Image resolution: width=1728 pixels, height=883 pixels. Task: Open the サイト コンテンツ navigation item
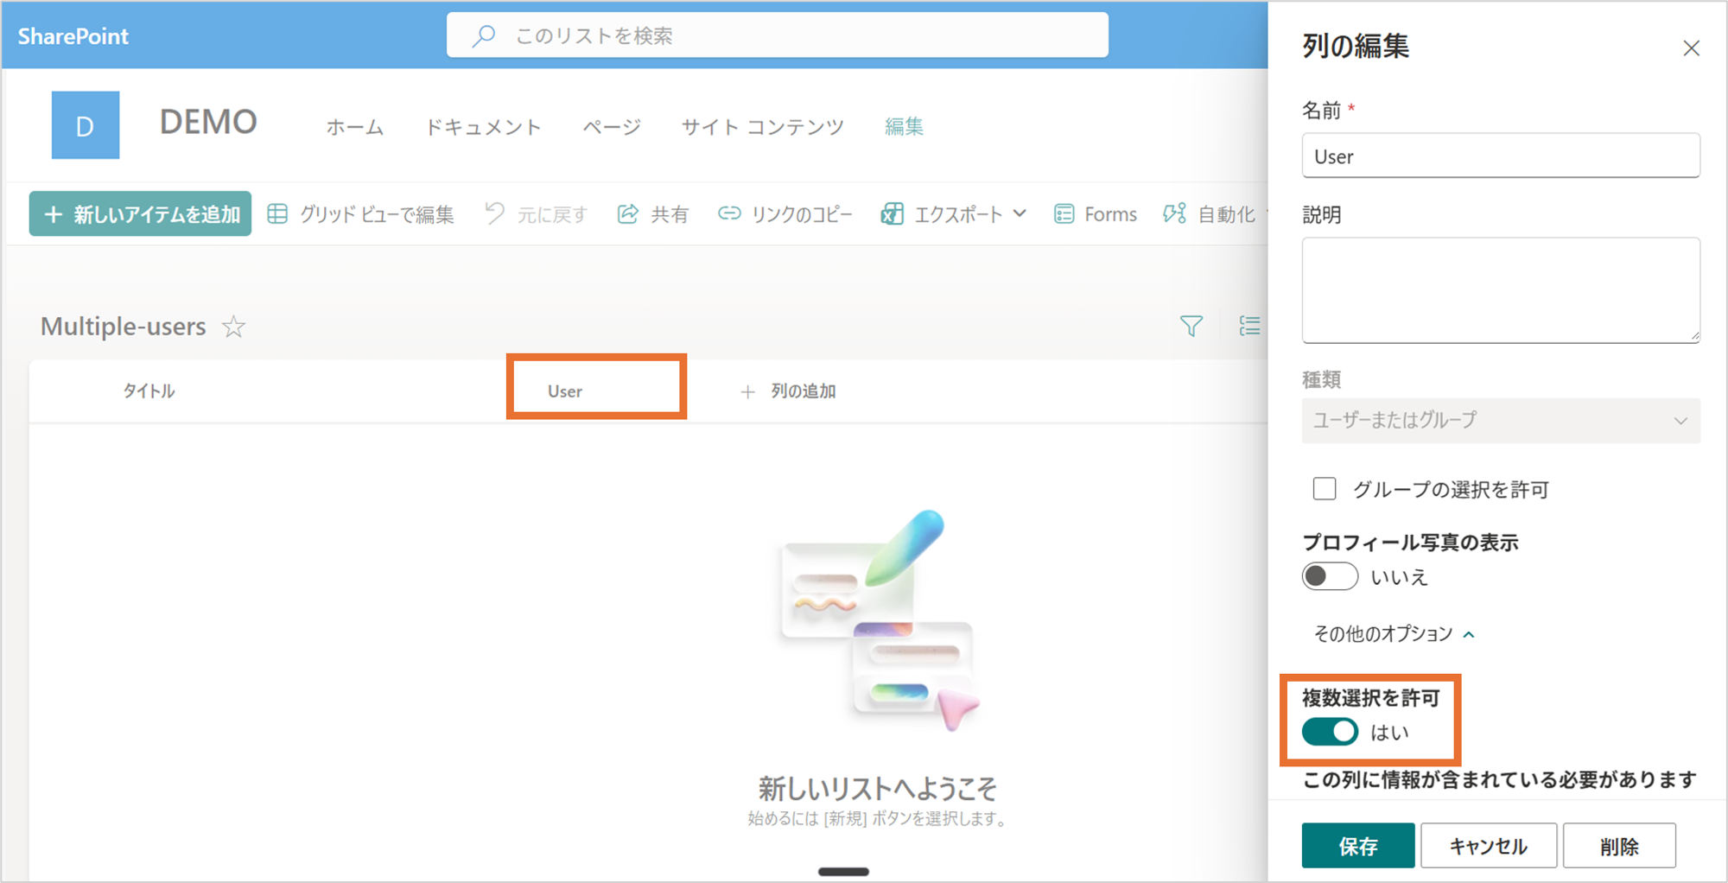pos(762,127)
